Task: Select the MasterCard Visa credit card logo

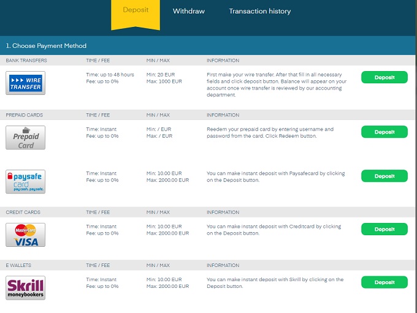Action: [25, 235]
